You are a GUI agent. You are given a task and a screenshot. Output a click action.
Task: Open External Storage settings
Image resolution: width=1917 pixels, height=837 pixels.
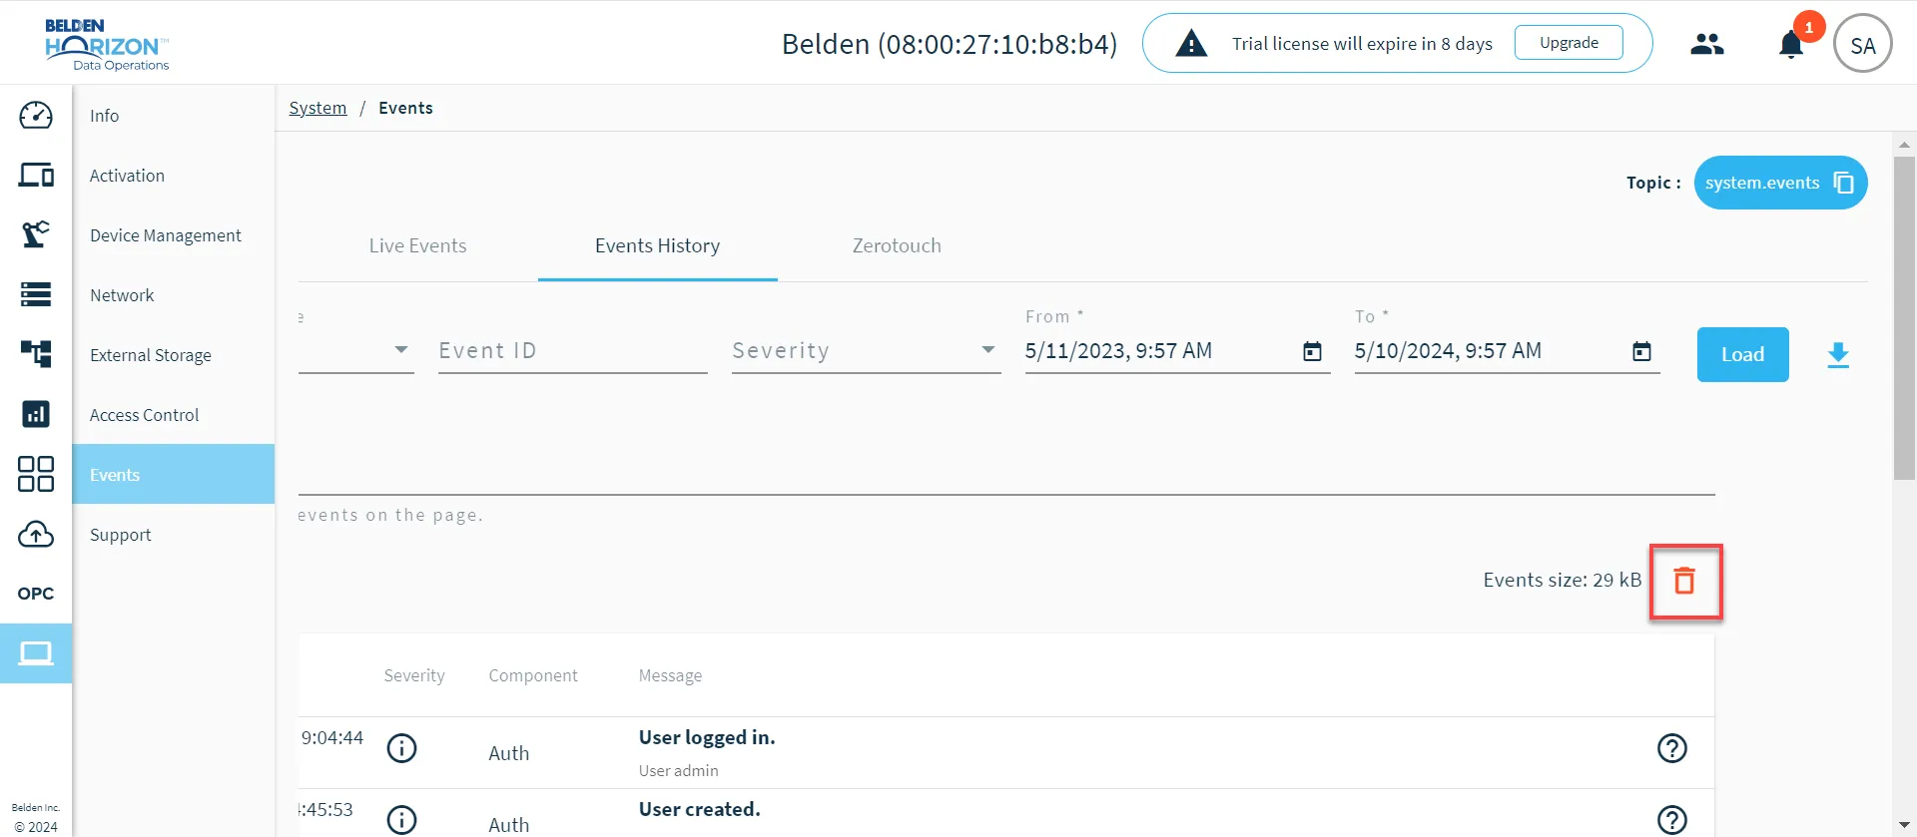click(x=174, y=354)
